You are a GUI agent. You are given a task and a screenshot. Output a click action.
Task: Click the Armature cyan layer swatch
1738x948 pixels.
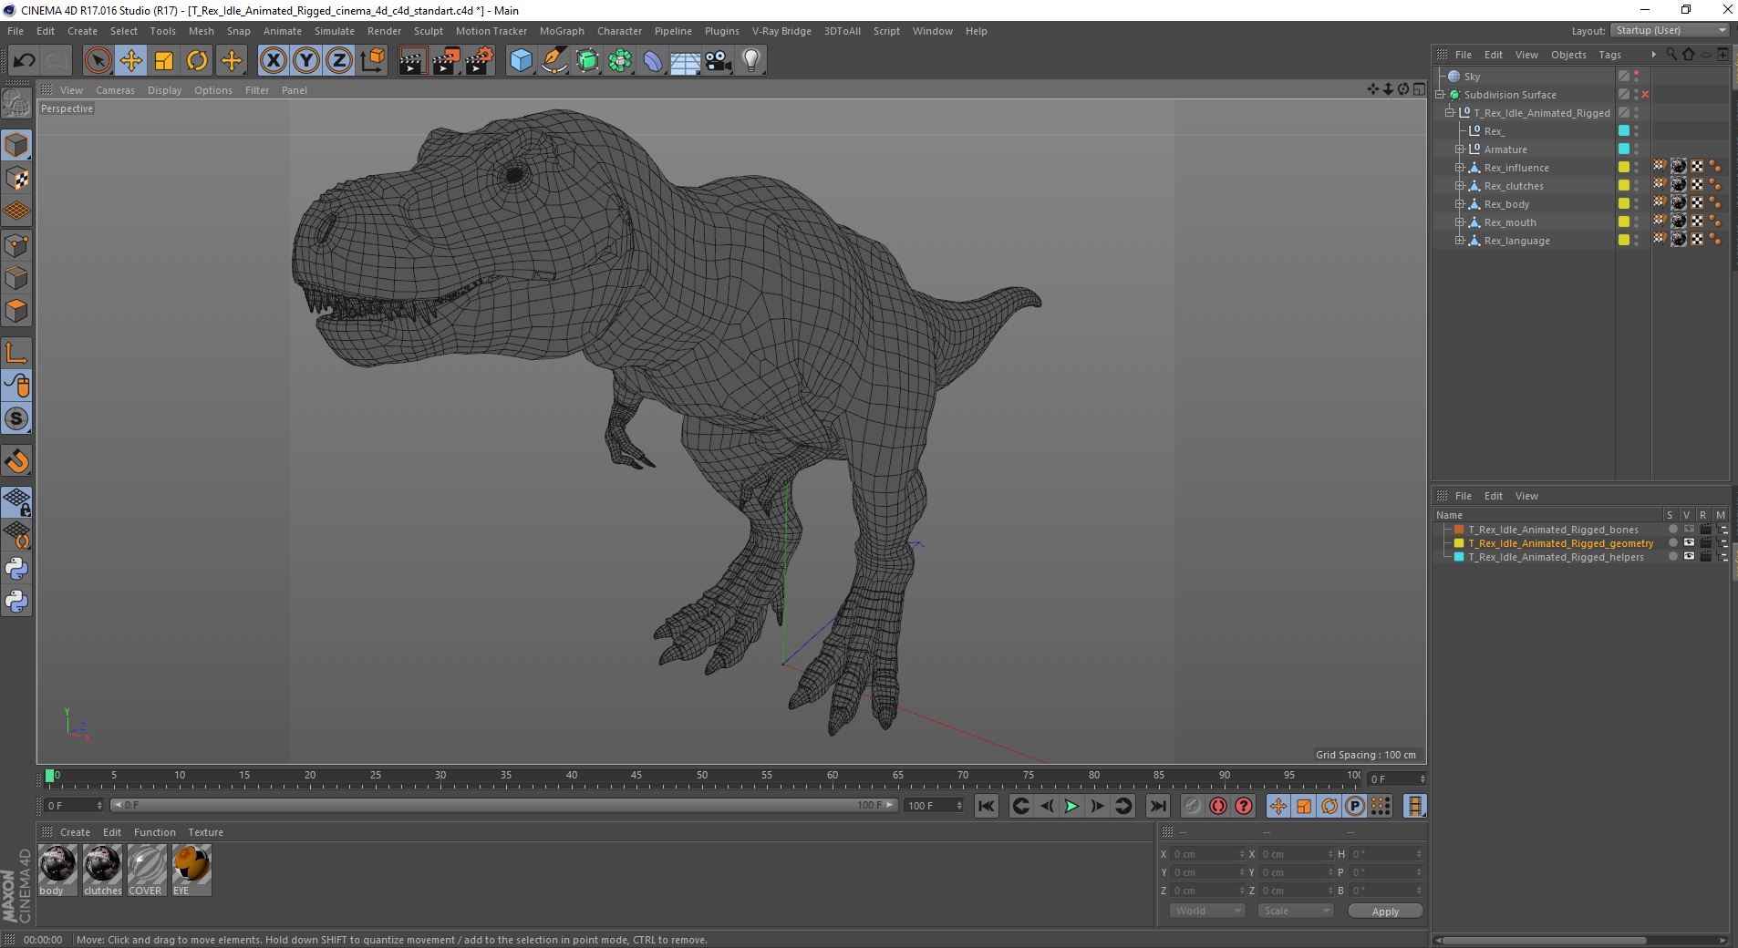(x=1624, y=149)
